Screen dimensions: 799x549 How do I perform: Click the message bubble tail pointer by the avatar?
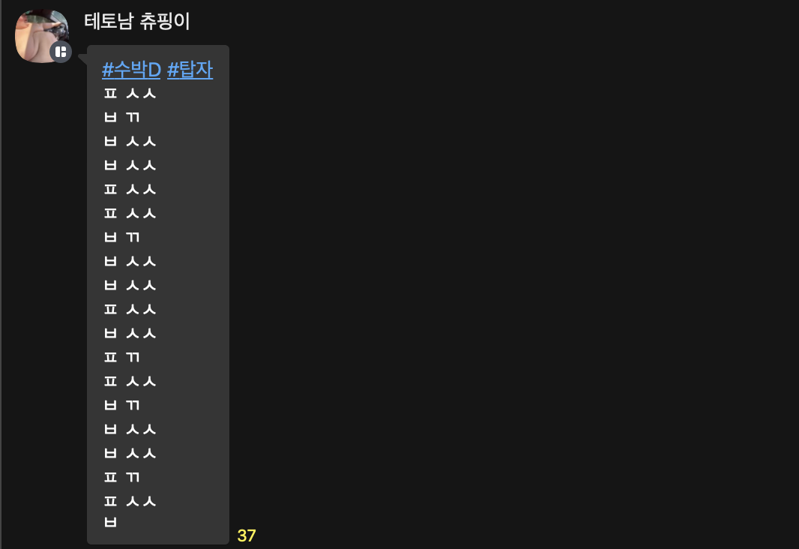coord(82,58)
